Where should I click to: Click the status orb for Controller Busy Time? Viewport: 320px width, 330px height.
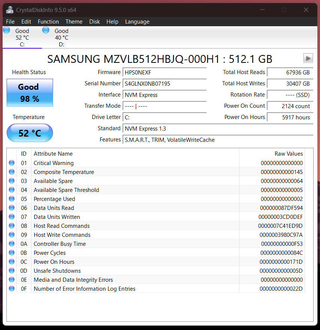(12, 244)
